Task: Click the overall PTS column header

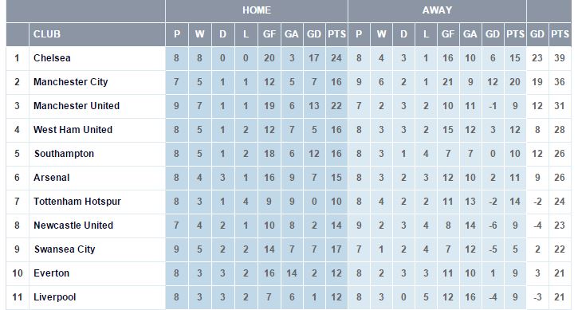Action: (560, 34)
